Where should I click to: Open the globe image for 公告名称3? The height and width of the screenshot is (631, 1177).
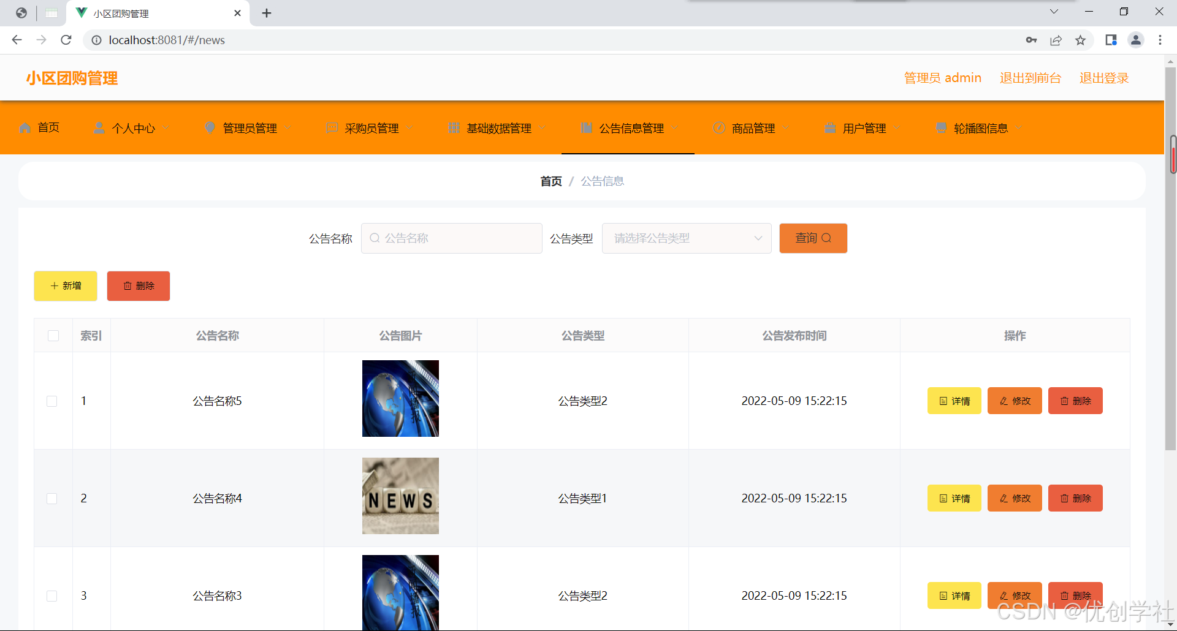point(400,592)
